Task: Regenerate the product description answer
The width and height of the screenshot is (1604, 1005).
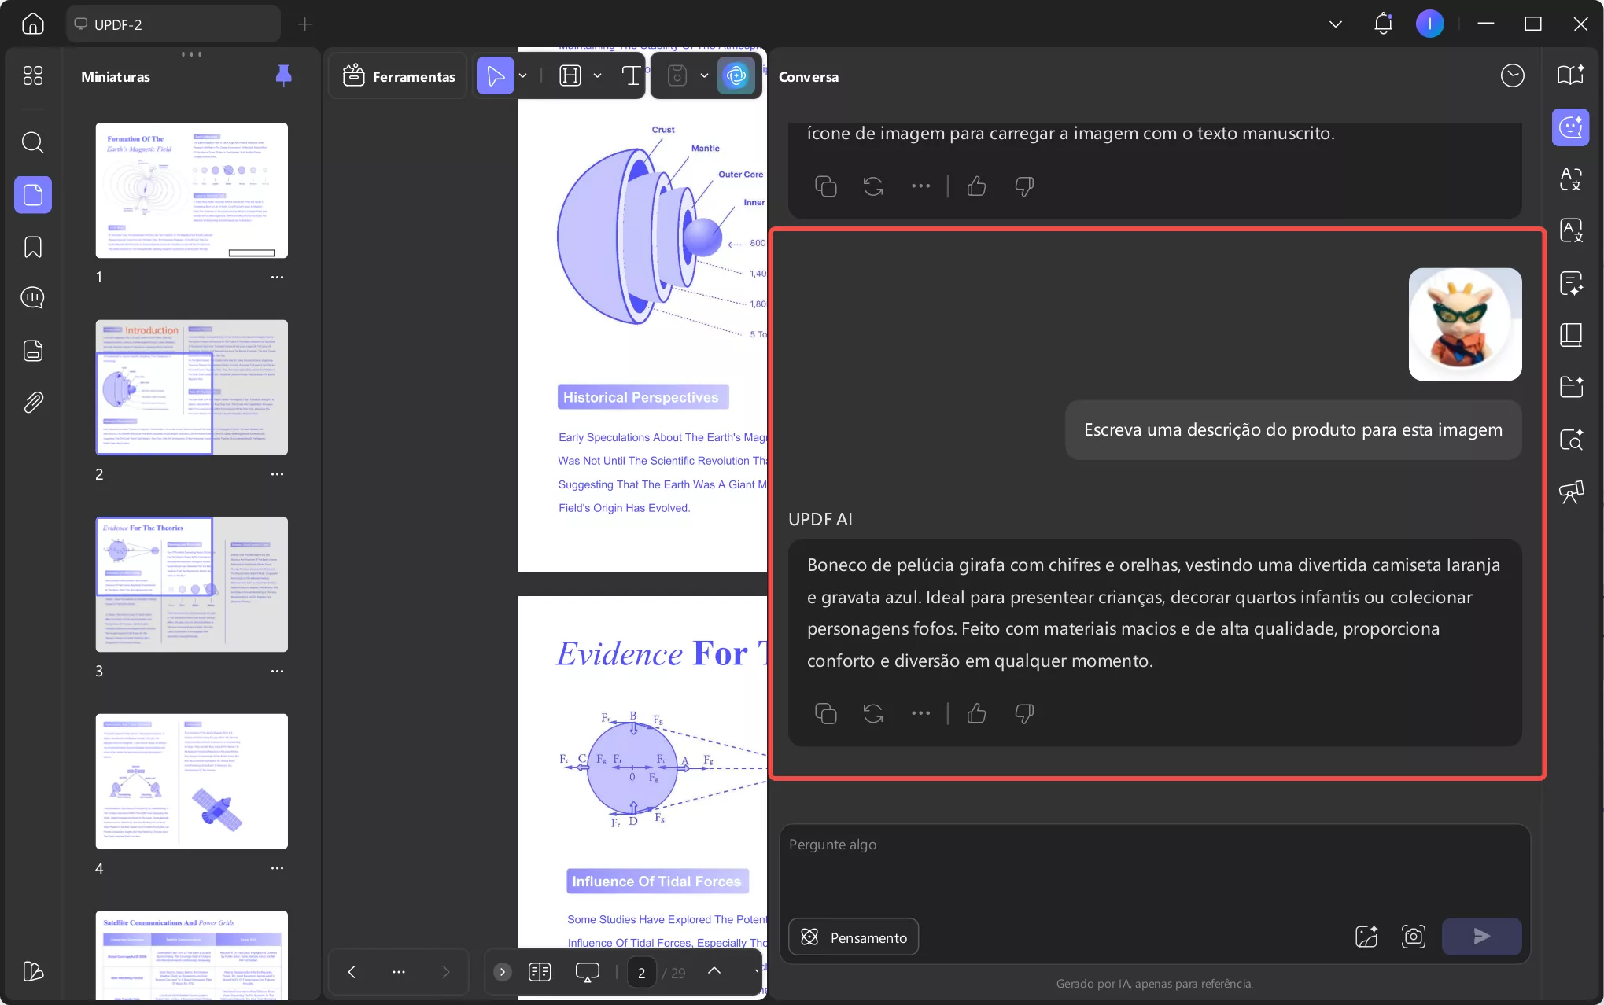Action: coord(872,713)
